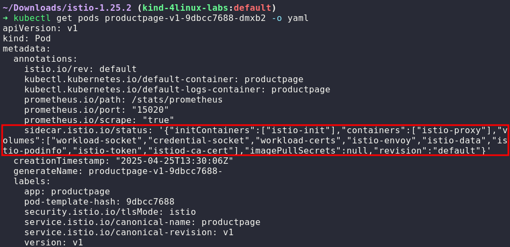The width and height of the screenshot is (510, 247).
Task: Click the pod-template-hash label line
Action: coord(99,202)
